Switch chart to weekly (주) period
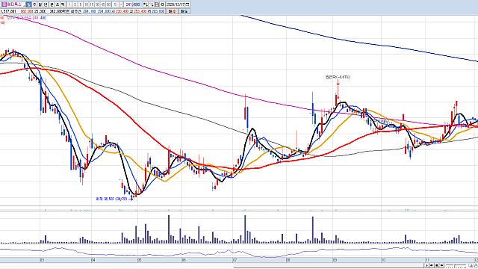Viewport: 478px width, 269px height. (34, 4)
